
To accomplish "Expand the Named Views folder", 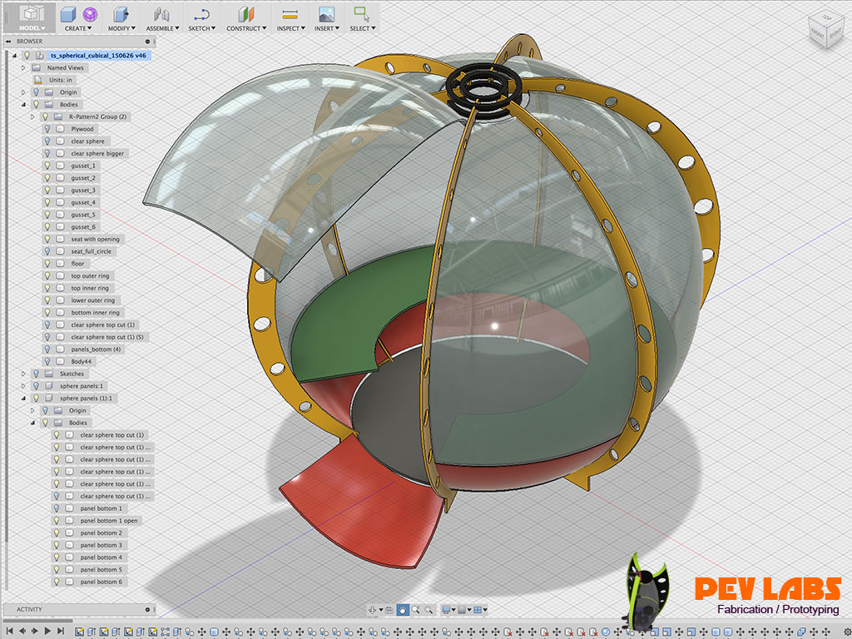I will point(24,67).
